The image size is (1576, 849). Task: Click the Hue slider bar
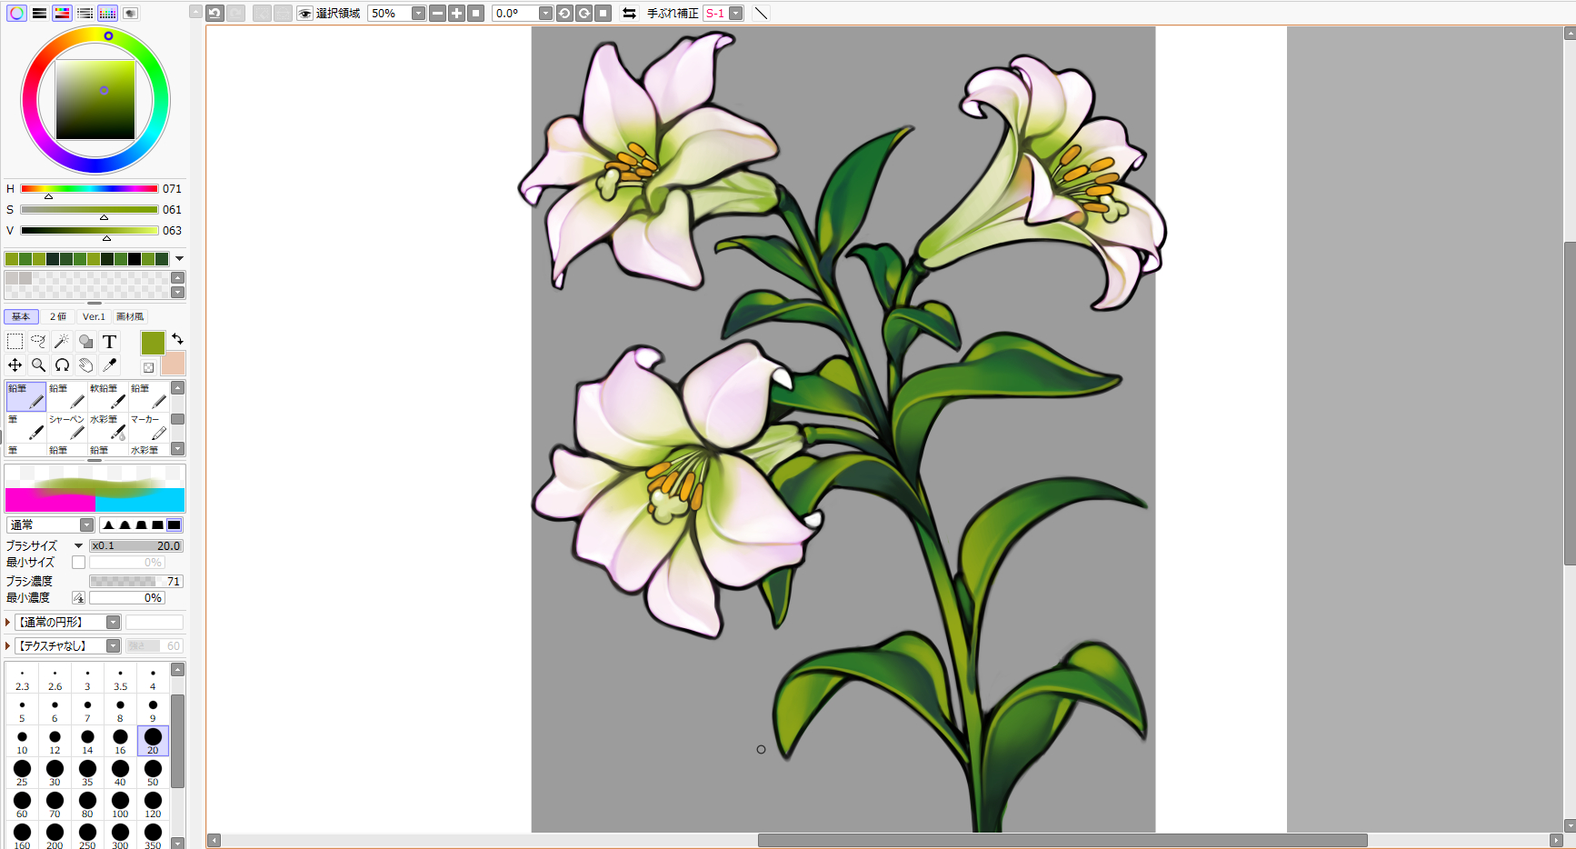[89, 189]
